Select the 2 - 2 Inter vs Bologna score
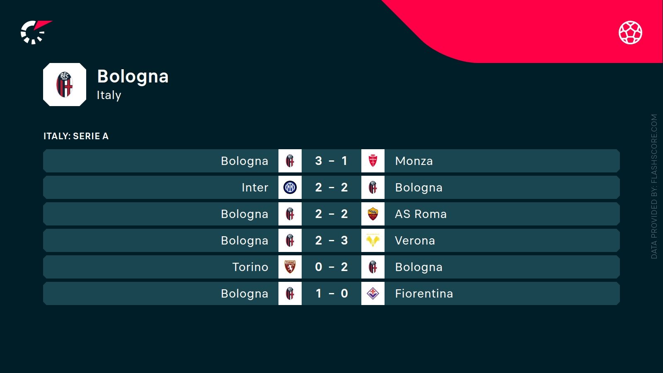Image resolution: width=663 pixels, height=373 pixels. 331,187
